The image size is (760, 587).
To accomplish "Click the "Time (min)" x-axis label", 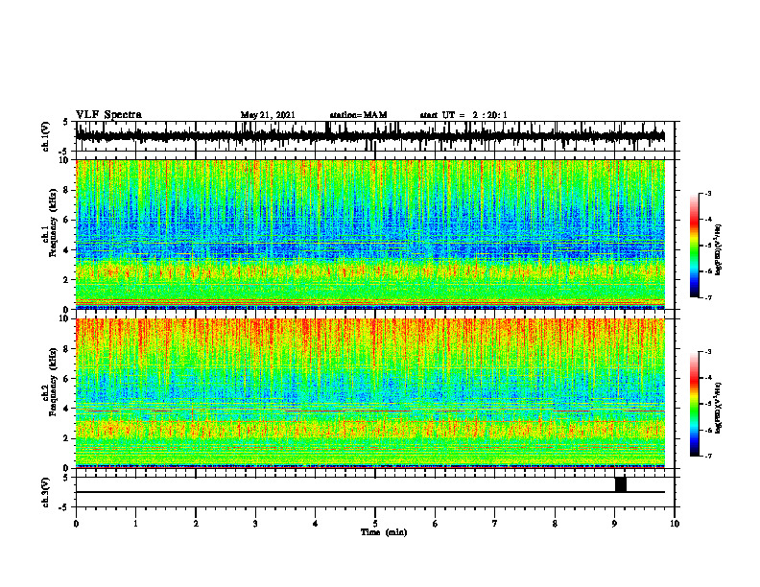I will click(x=384, y=532).
